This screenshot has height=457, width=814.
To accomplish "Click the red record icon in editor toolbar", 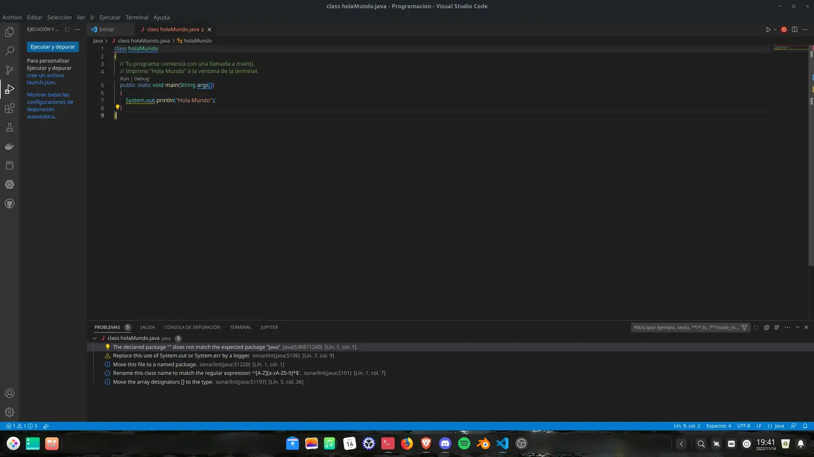I will 784,29.
